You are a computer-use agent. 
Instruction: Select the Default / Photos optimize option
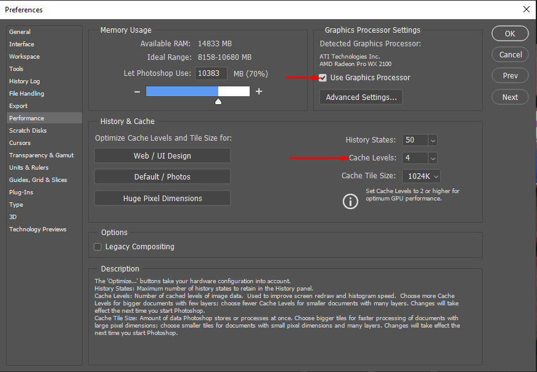[x=162, y=176]
